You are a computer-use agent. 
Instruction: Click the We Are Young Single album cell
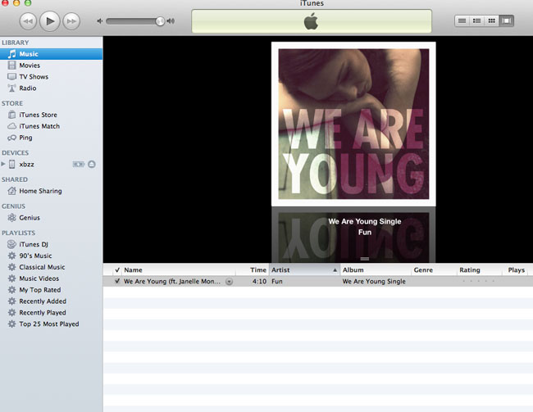[x=374, y=281]
